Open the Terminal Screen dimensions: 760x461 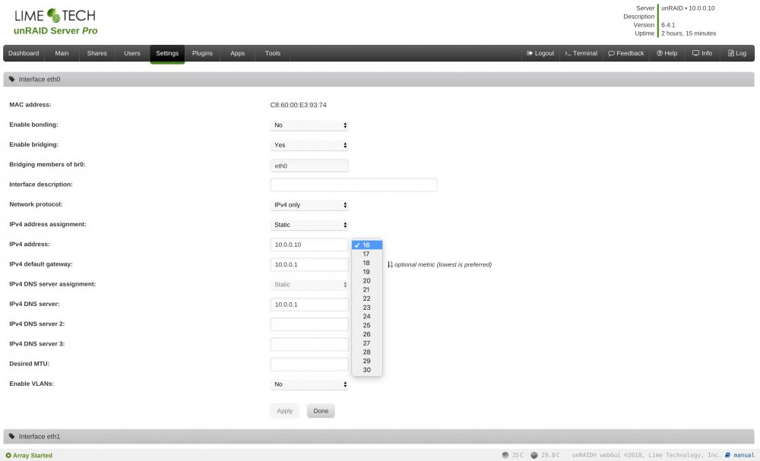(581, 53)
